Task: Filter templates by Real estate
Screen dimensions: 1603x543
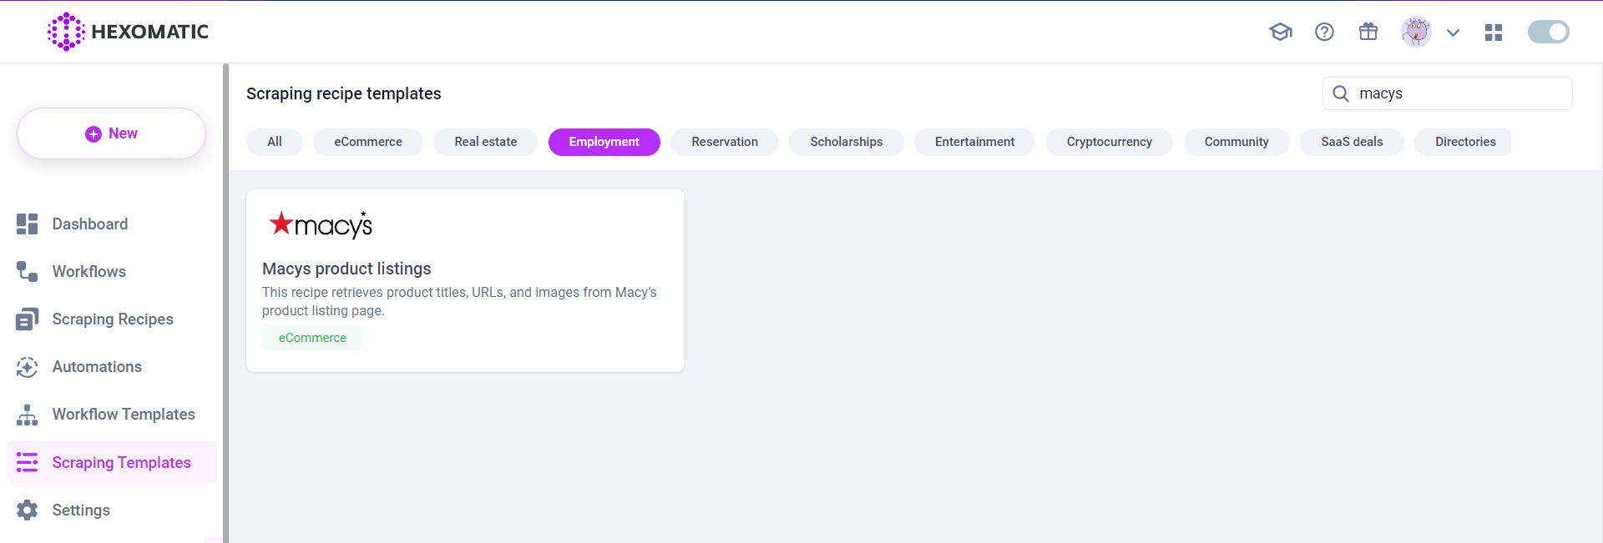Action: coord(485,142)
